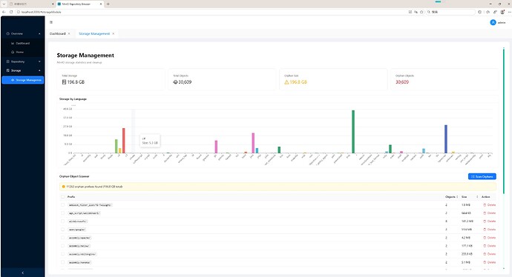The width and height of the screenshot is (512, 277).
Task: Delete the prefix sized 5.1 MB
Action: 489,262
